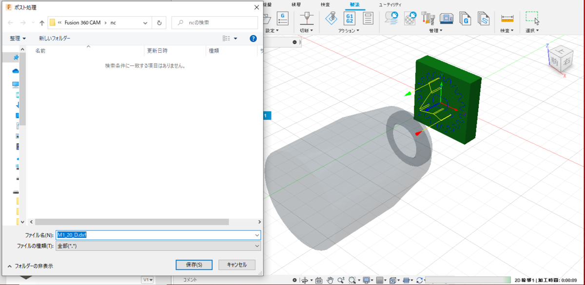585x285 pixels.
Task: Click the ncの検索 search box
Action: [x=214, y=22]
